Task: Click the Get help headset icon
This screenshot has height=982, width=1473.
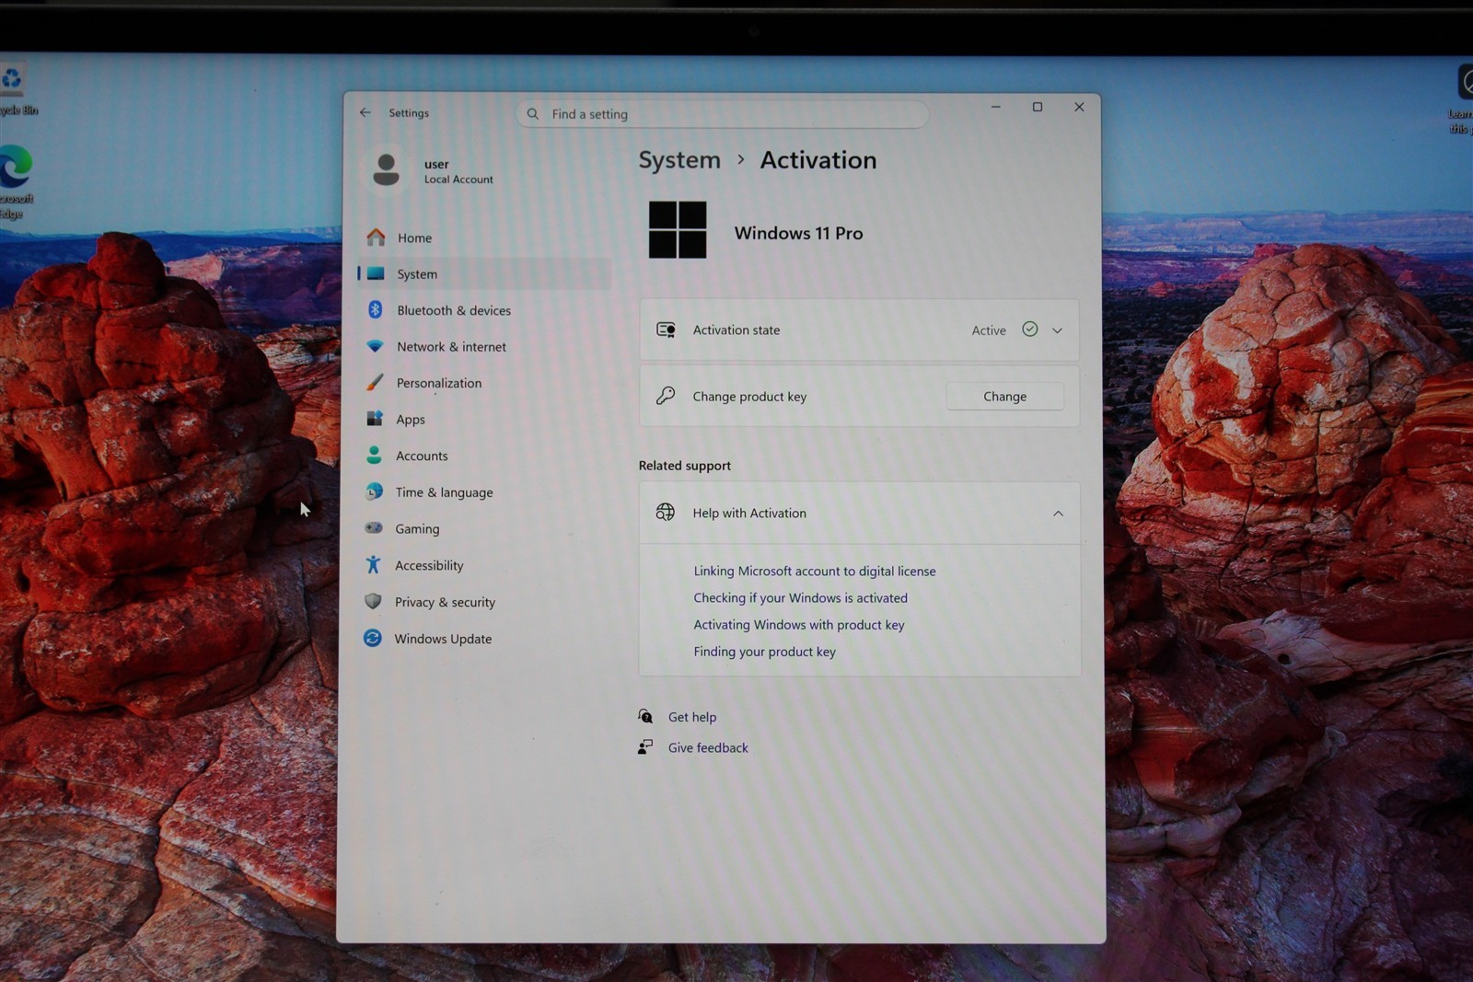Action: [645, 716]
